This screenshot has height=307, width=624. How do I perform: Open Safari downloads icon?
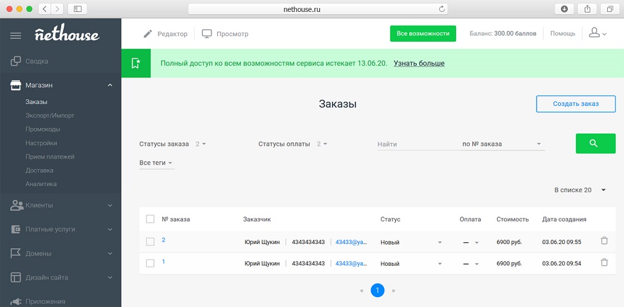pos(564,9)
